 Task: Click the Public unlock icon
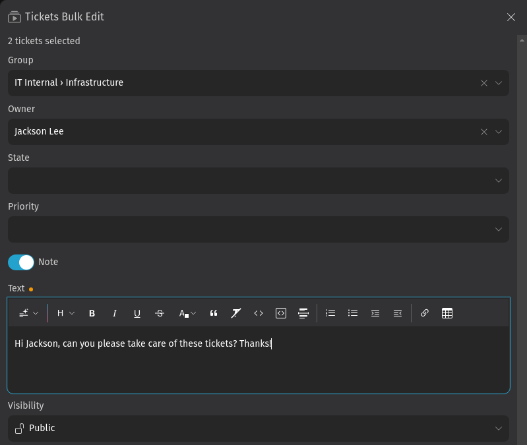click(x=20, y=429)
